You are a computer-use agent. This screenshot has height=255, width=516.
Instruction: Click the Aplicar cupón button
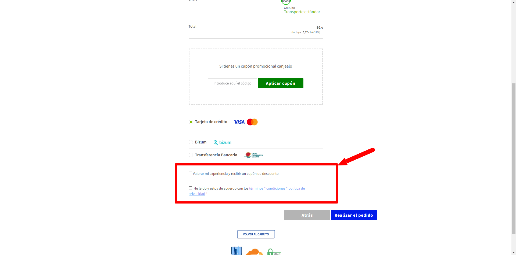click(281, 83)
